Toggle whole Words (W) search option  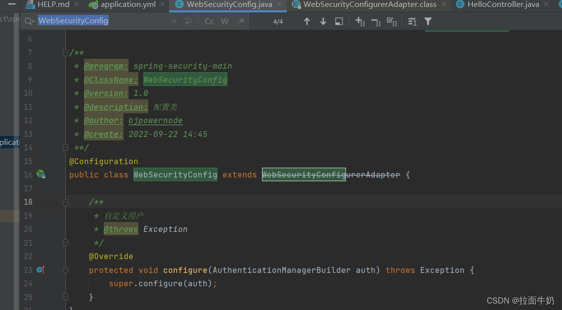coord(225,21)
